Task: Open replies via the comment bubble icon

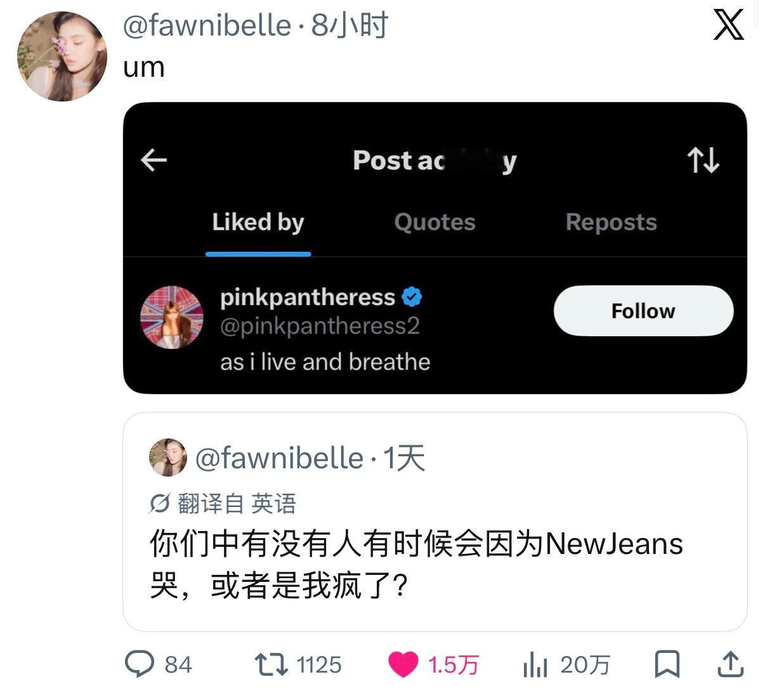Action: point(140,664)
